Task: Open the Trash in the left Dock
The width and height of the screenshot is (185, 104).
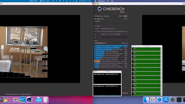Action: [45, 100]
